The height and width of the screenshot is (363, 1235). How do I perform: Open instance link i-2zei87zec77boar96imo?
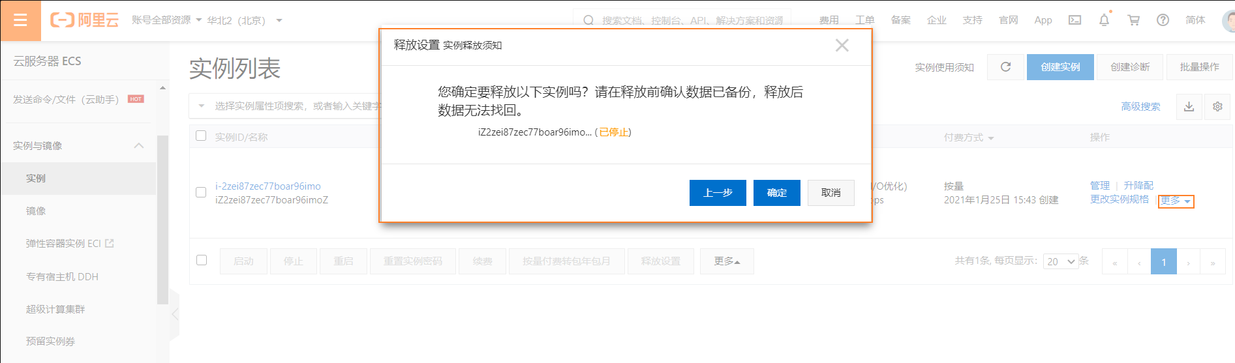click(268, 186)
